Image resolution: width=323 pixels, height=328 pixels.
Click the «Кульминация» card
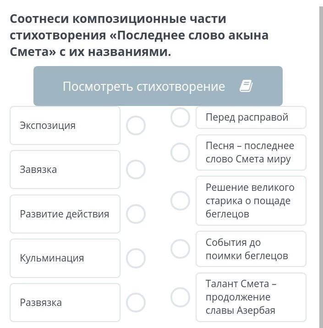[x=65, y=258]
